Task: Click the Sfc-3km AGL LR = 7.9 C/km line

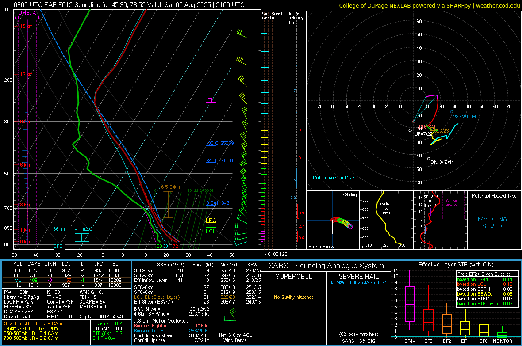Action: pyautogui.click(x=33, y=323)
